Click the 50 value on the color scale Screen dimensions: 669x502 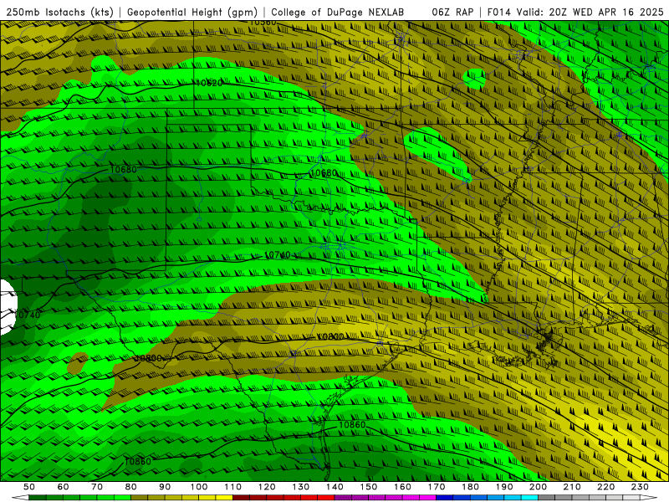[29, 487]
